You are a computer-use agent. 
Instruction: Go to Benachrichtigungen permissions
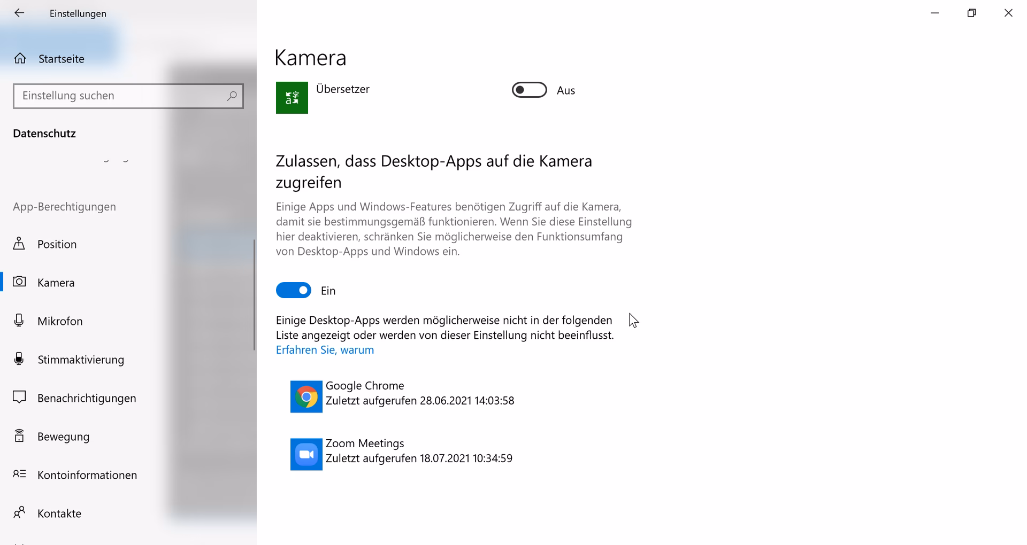(86, 398)
